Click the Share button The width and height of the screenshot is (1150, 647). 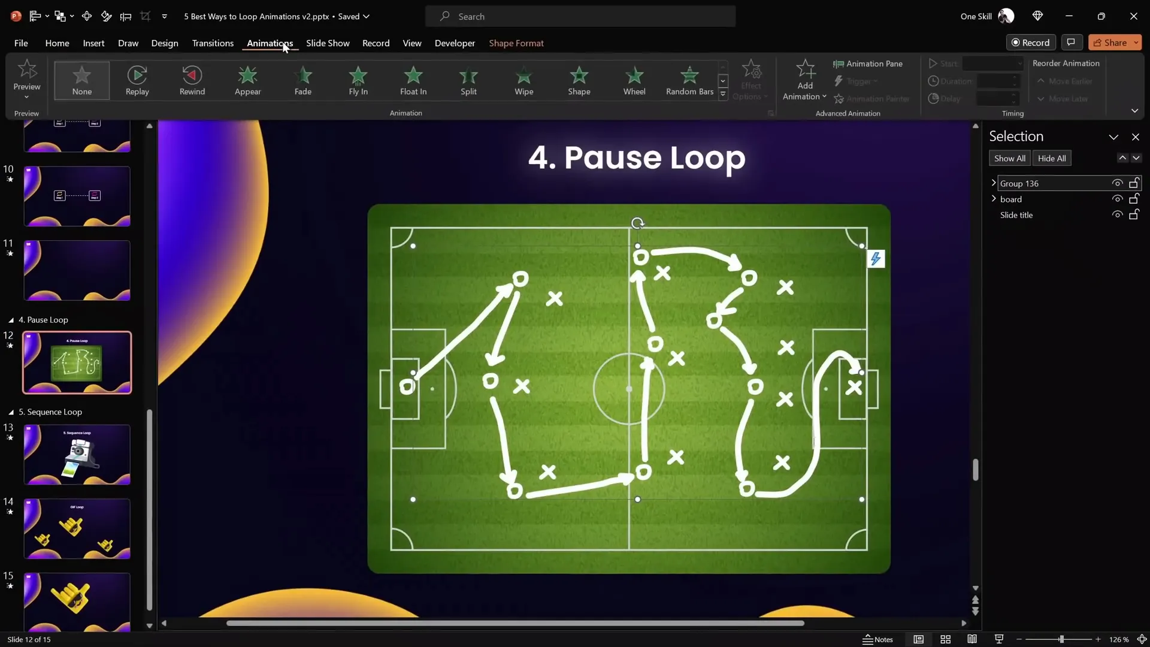pyautogui.click(x=1110, y=43)
